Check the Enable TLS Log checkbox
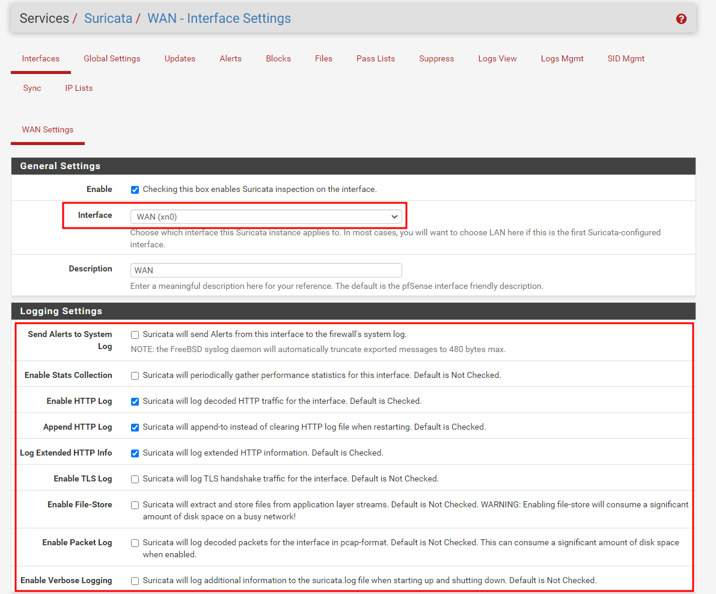This screenshot has height=594, width=716. pos(135,479)
